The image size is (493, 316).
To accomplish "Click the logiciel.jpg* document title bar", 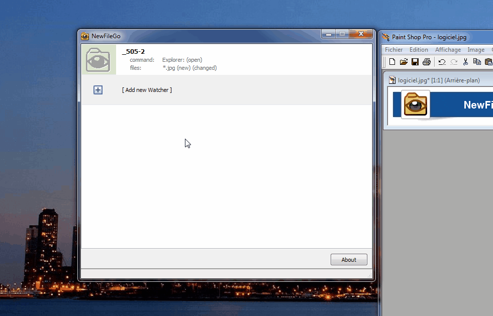I will [x=440, y=80].
